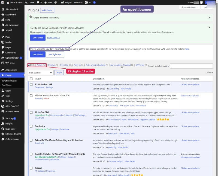Dismiss the 'Purged all caches' notice
The width and height of the screenshot is (218, 176).
tap(209, 18)
